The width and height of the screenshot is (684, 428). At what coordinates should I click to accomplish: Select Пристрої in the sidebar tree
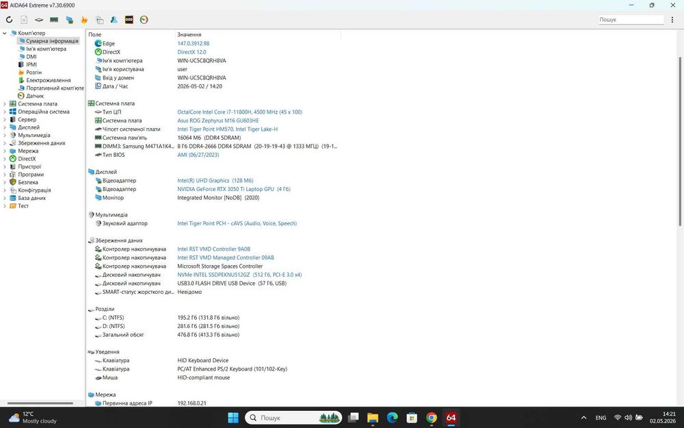click(x=29, y=167)
